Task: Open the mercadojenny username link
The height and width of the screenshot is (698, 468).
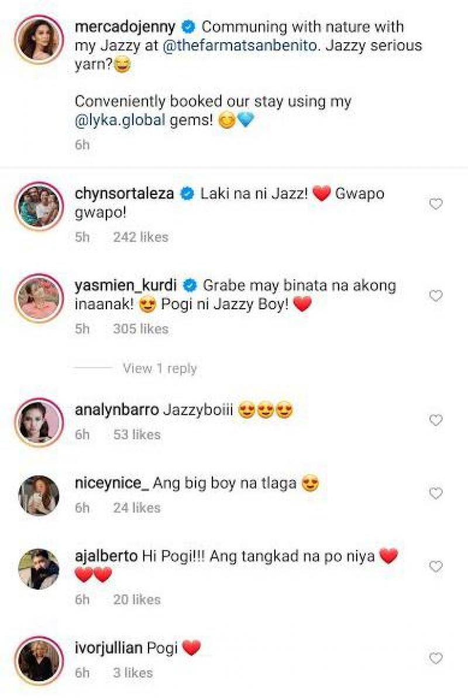Action: (x=125, y=27)
